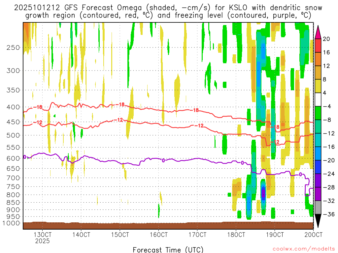Screen dimensions: 338x253
Task: Click the 2025 year label under 130CT
Action: coord(43,241)
